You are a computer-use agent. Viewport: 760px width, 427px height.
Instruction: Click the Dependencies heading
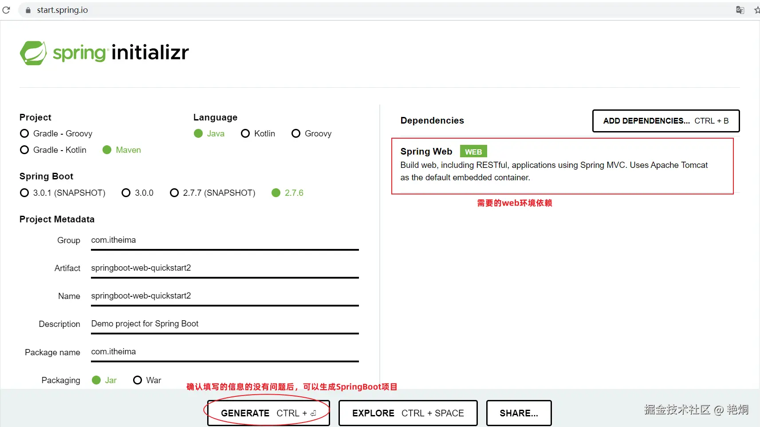432,120
